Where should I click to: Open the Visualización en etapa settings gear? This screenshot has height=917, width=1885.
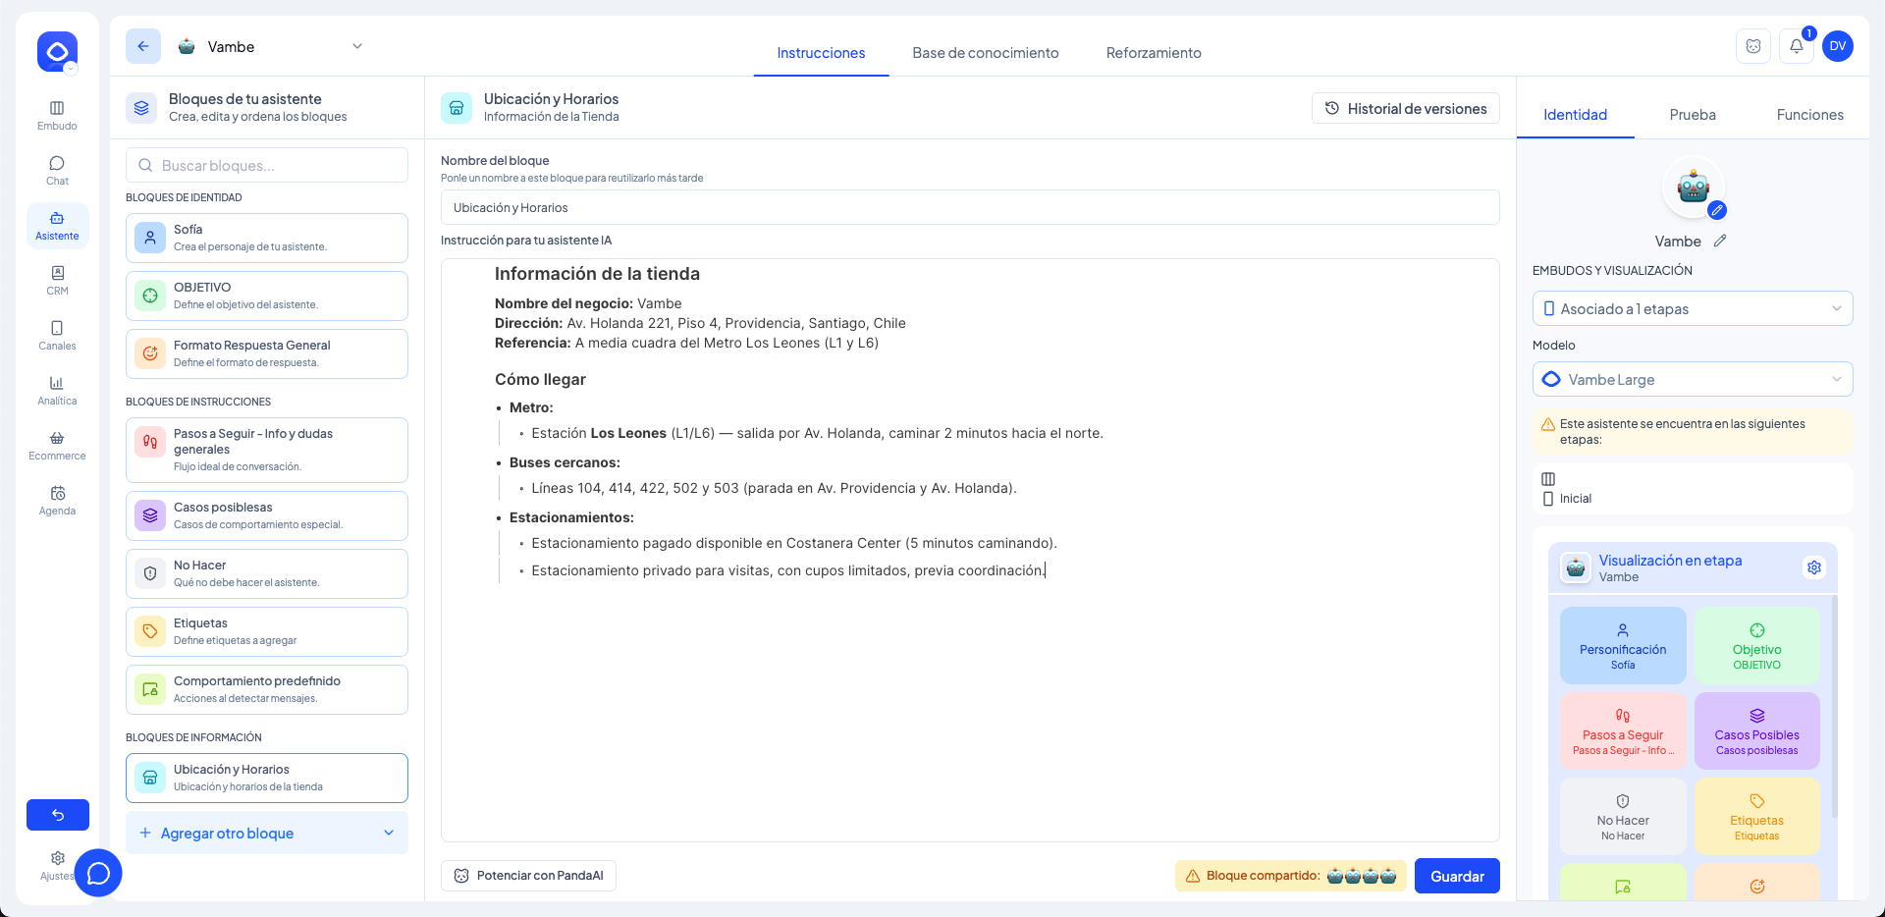1814,567
